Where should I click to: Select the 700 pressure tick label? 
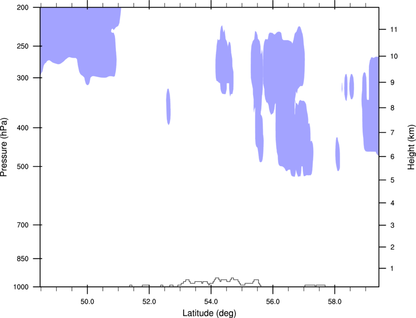point(23,225)
